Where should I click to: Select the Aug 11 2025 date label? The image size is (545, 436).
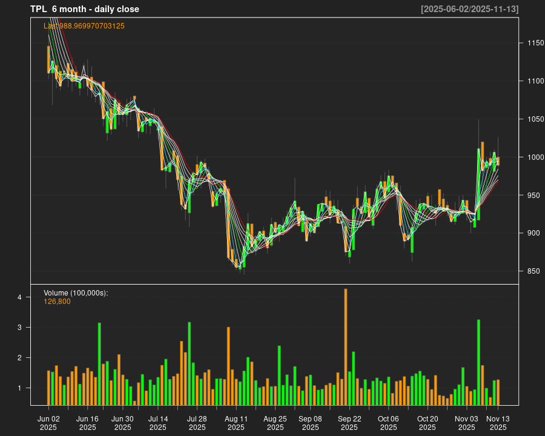[x=236, y=423]
